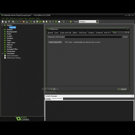This screenshot has height=135, width=135.
Task: Click the Check Steam SDK button
Action: (x=55, y=42)
